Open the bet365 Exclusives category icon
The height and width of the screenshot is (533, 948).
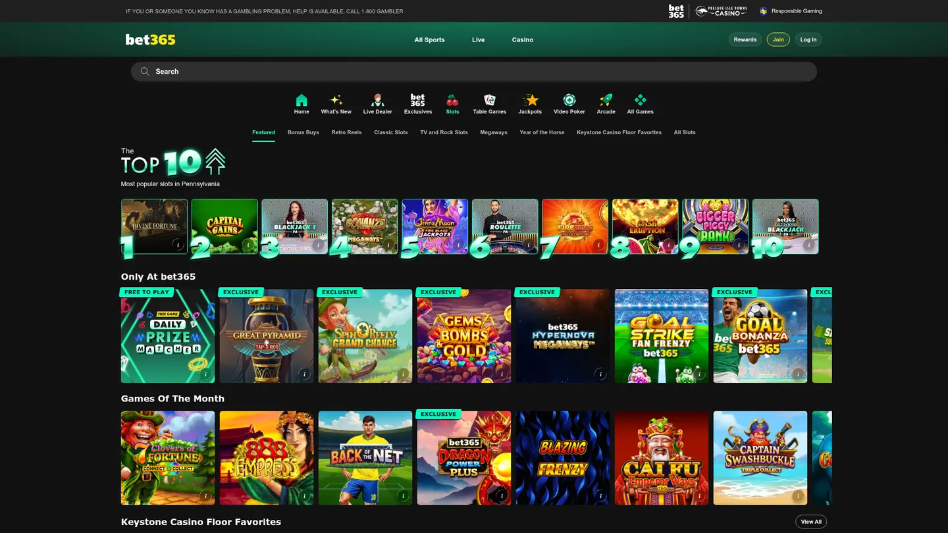click(417, 100)
